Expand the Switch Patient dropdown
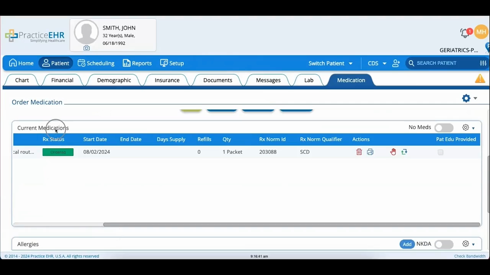Viewport: 490px width, 275px height. (x=330, y=63)
